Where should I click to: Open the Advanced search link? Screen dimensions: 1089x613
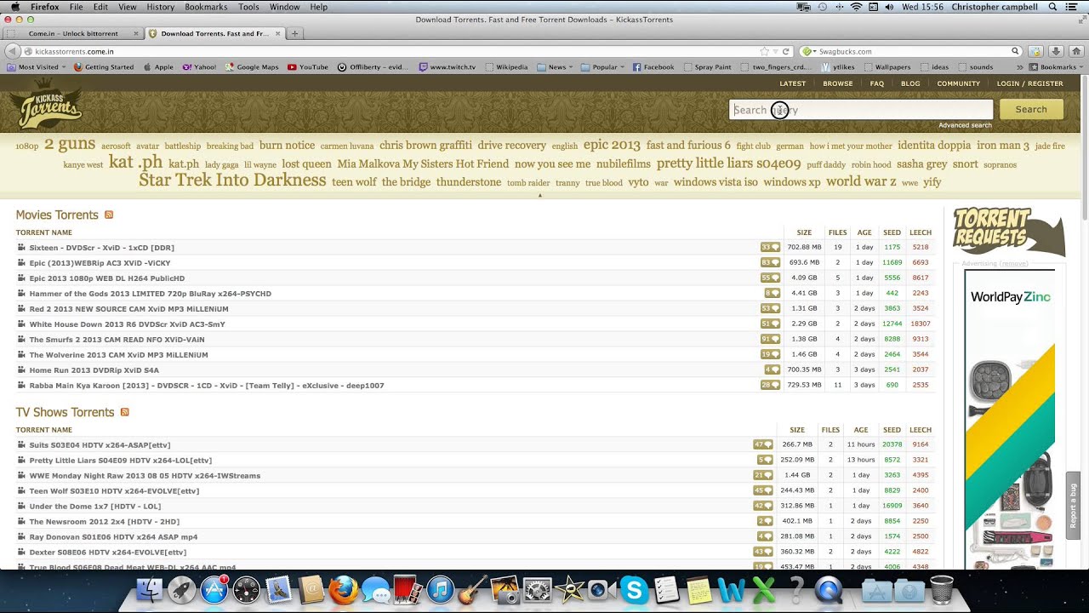(965, 125)
